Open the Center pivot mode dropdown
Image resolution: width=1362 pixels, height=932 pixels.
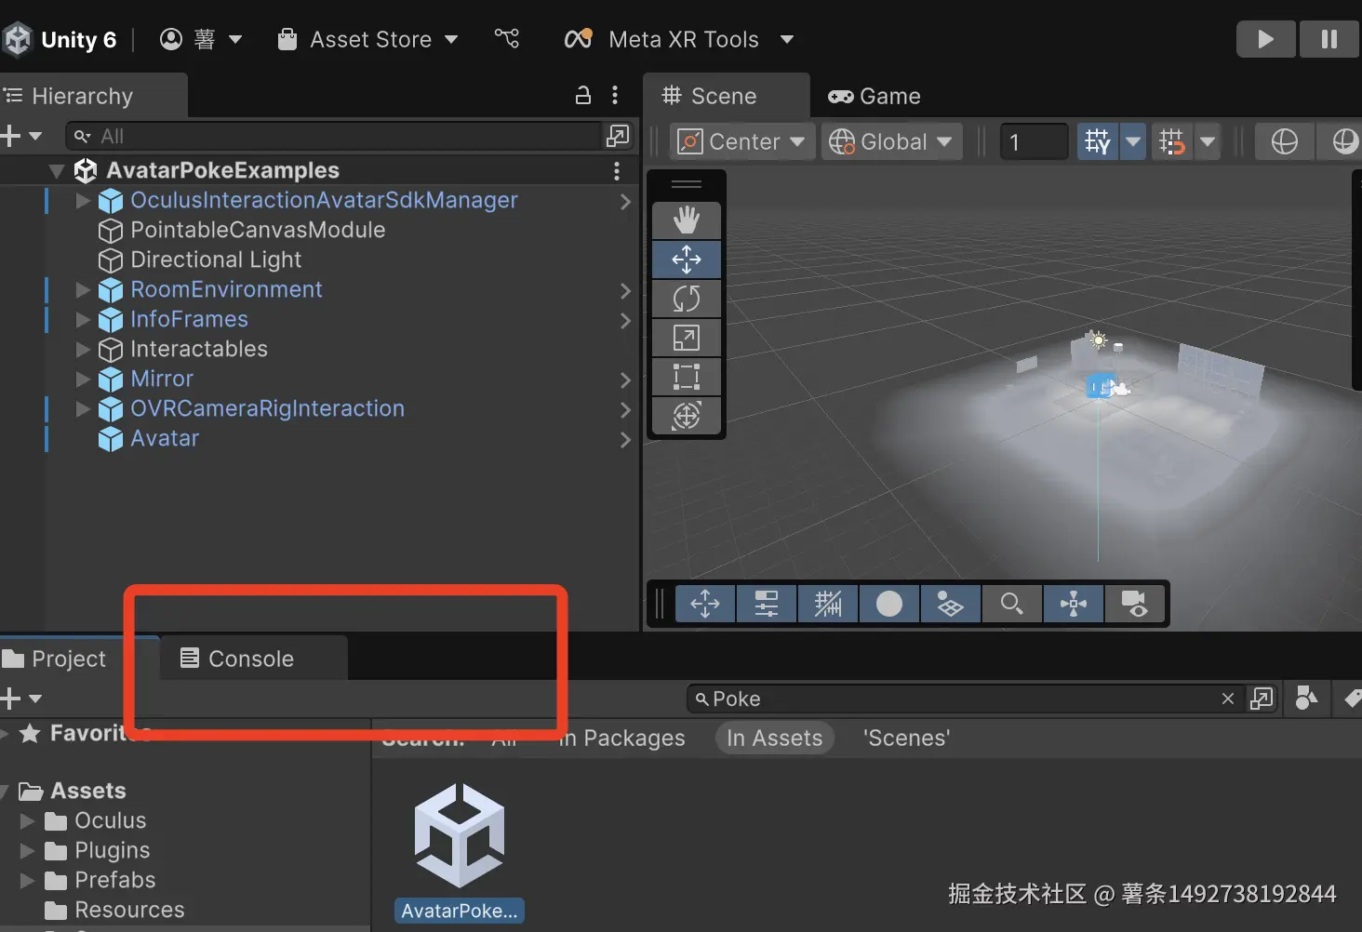742,141
